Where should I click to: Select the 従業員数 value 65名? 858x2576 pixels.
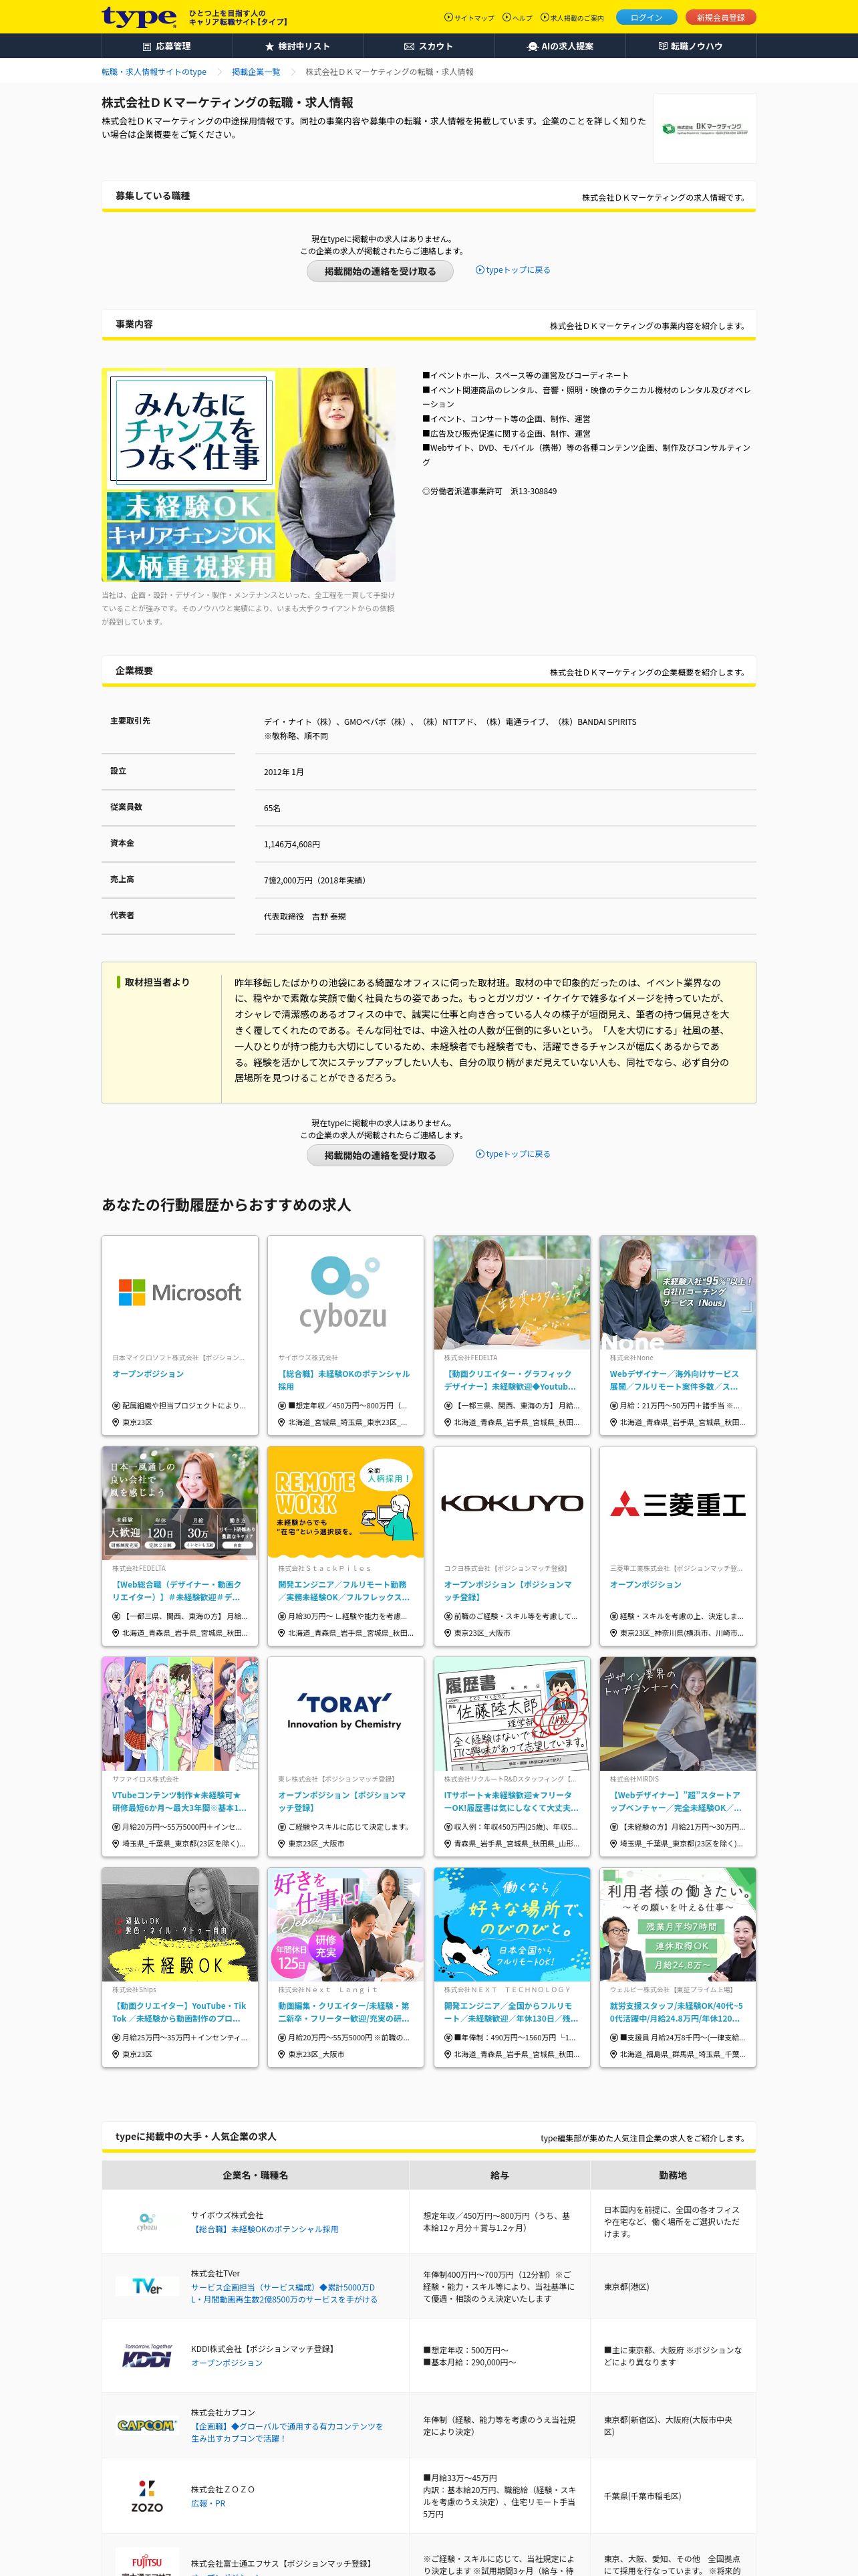point(273,808)
